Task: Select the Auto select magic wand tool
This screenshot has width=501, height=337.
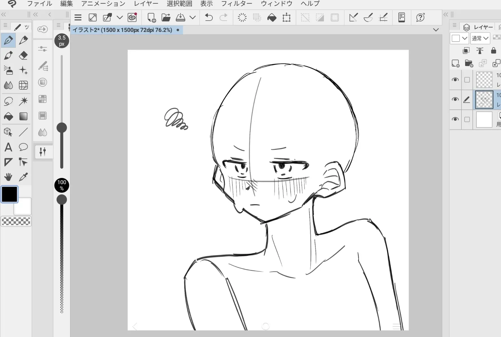Action: pos(23,101)
